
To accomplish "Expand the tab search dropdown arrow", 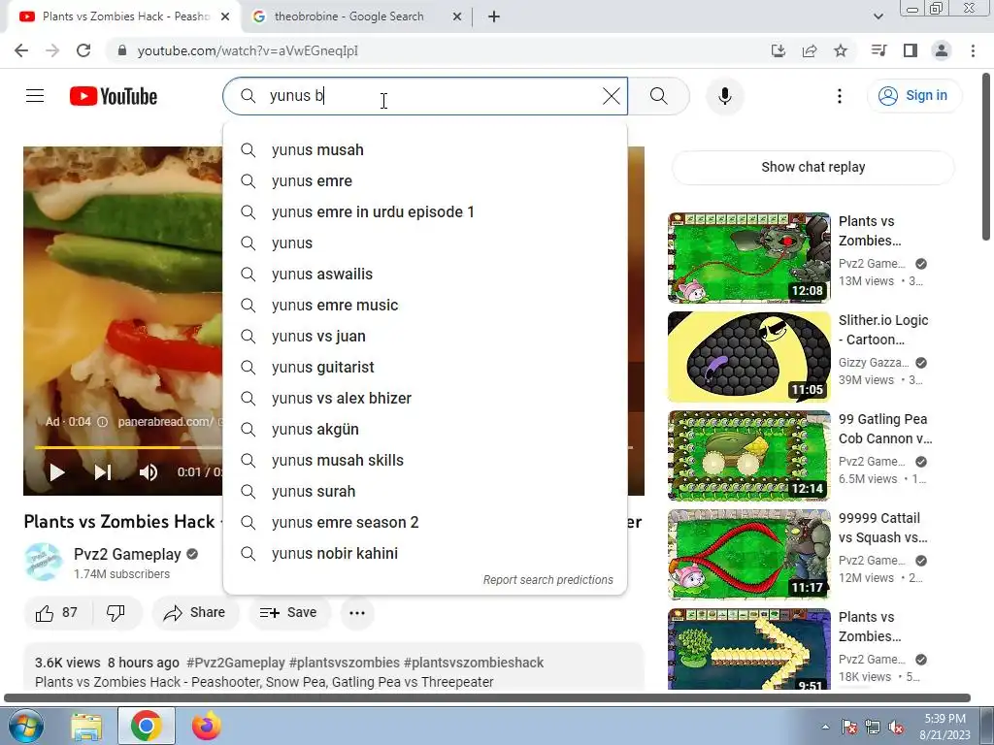I will click(878, 16).
